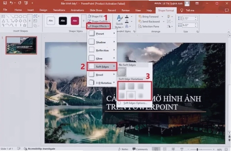Select the Shape Format tab
Image resolution: width=231 pixels, height=151 pixels.
[166, 11]
